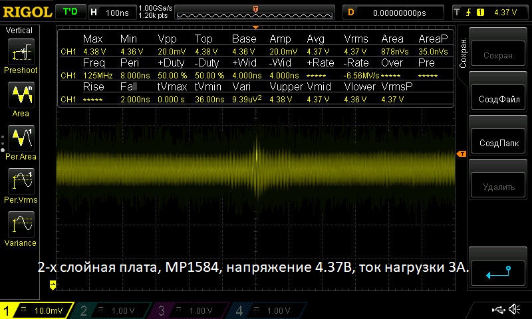
Task: Enable channel 3 indicator
Action: click(x=190, y=310)
